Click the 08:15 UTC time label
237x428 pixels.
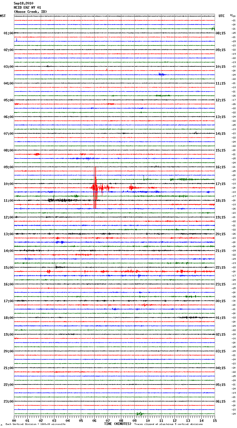click(x=221, y=33)
